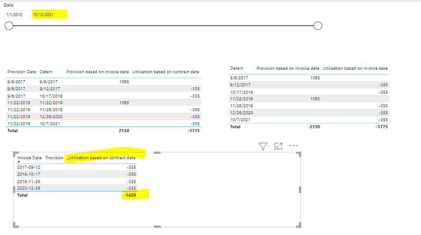Select DateIn 10/17/2018 in left table
The height and width of the screenshot is (235, 421).
[51, 96]
